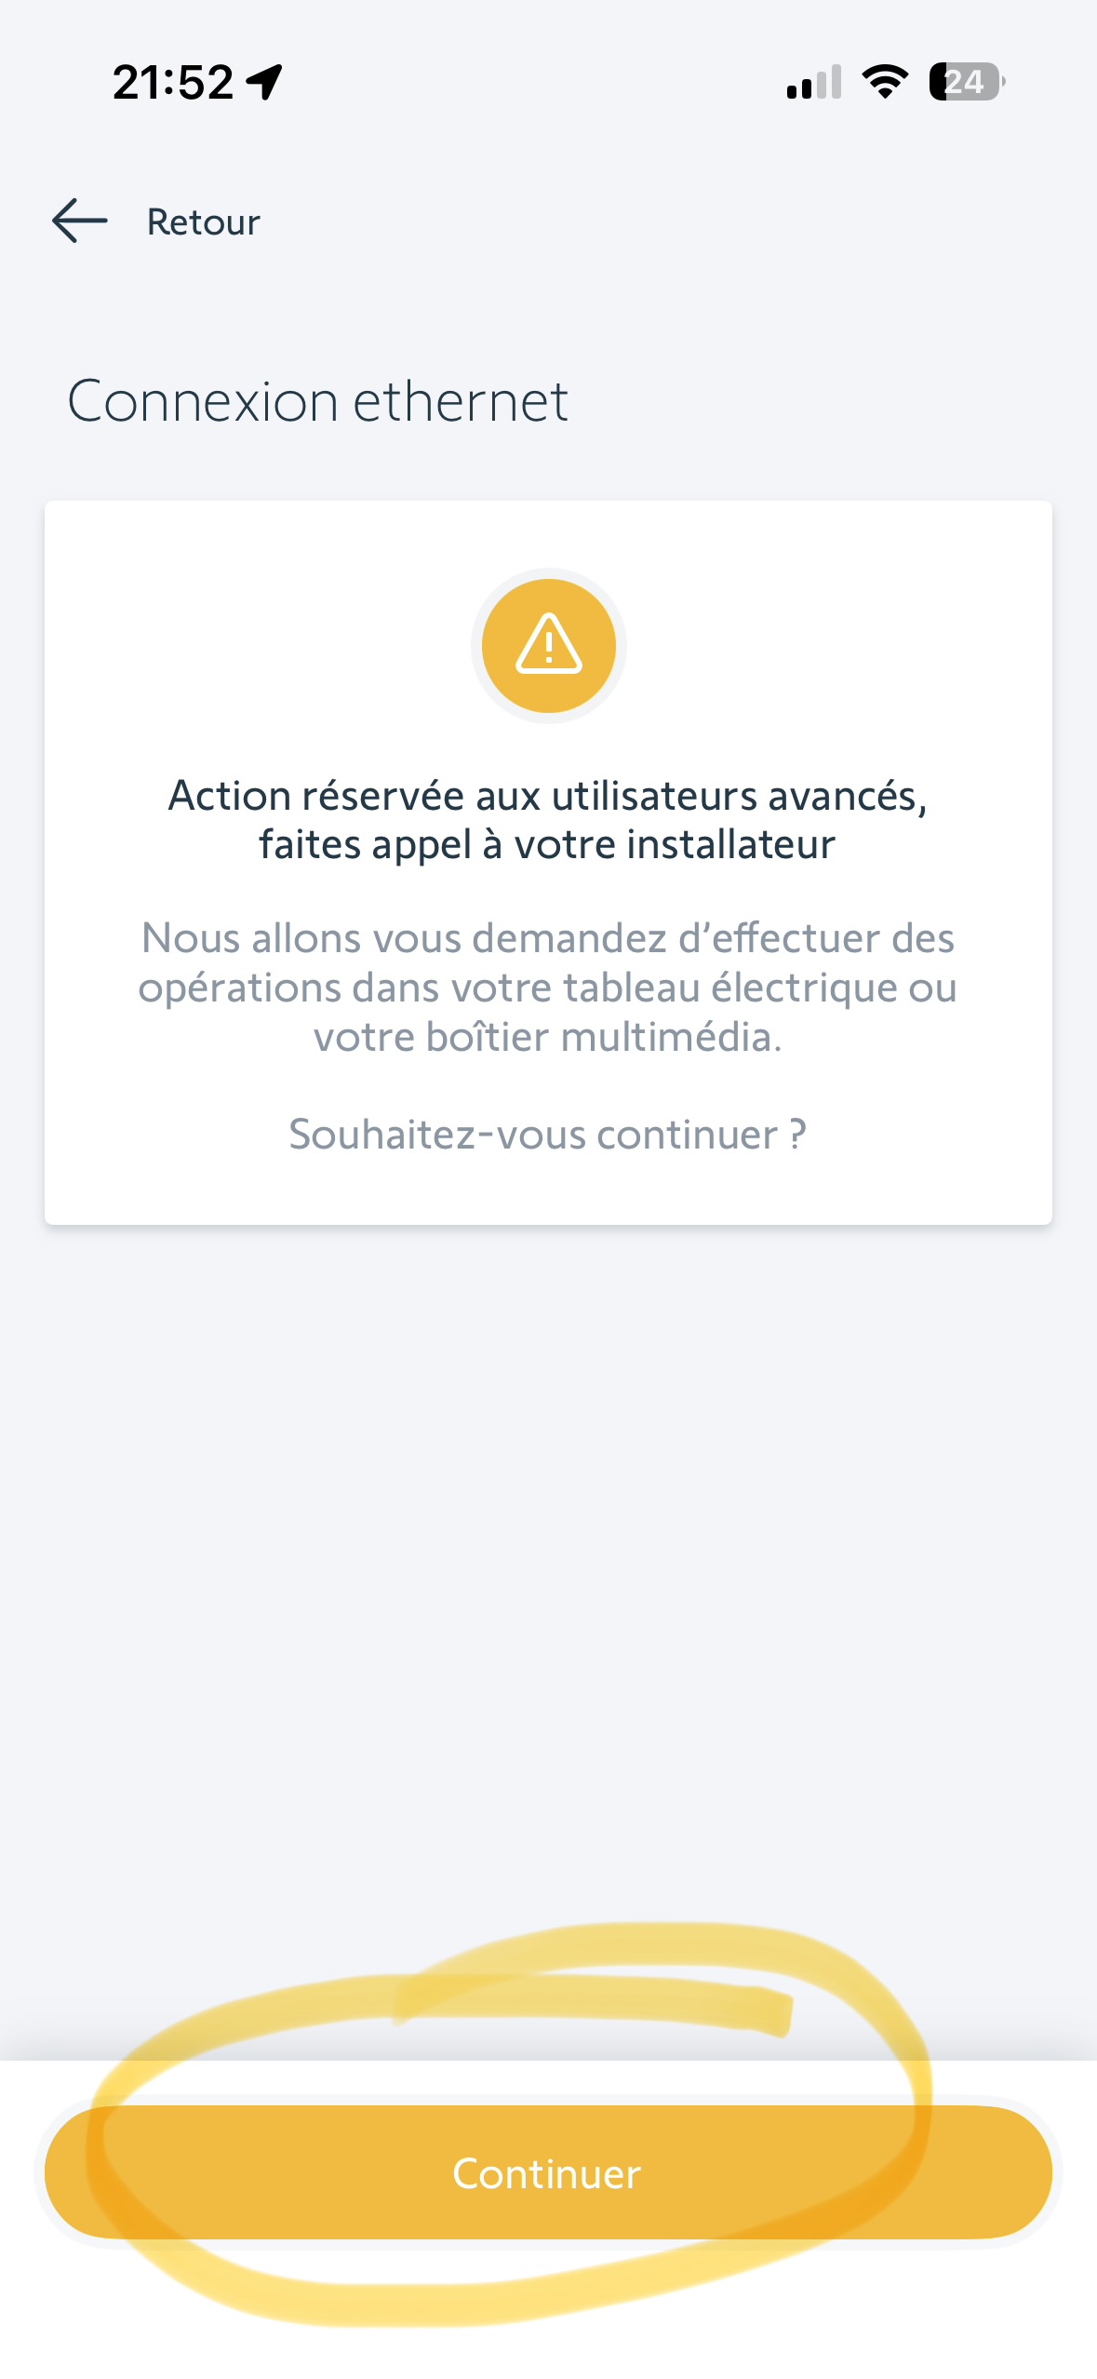1097x2379 pixels.
Task: Click the word 'ethernet' in the title
Action: tap(461, 401)
